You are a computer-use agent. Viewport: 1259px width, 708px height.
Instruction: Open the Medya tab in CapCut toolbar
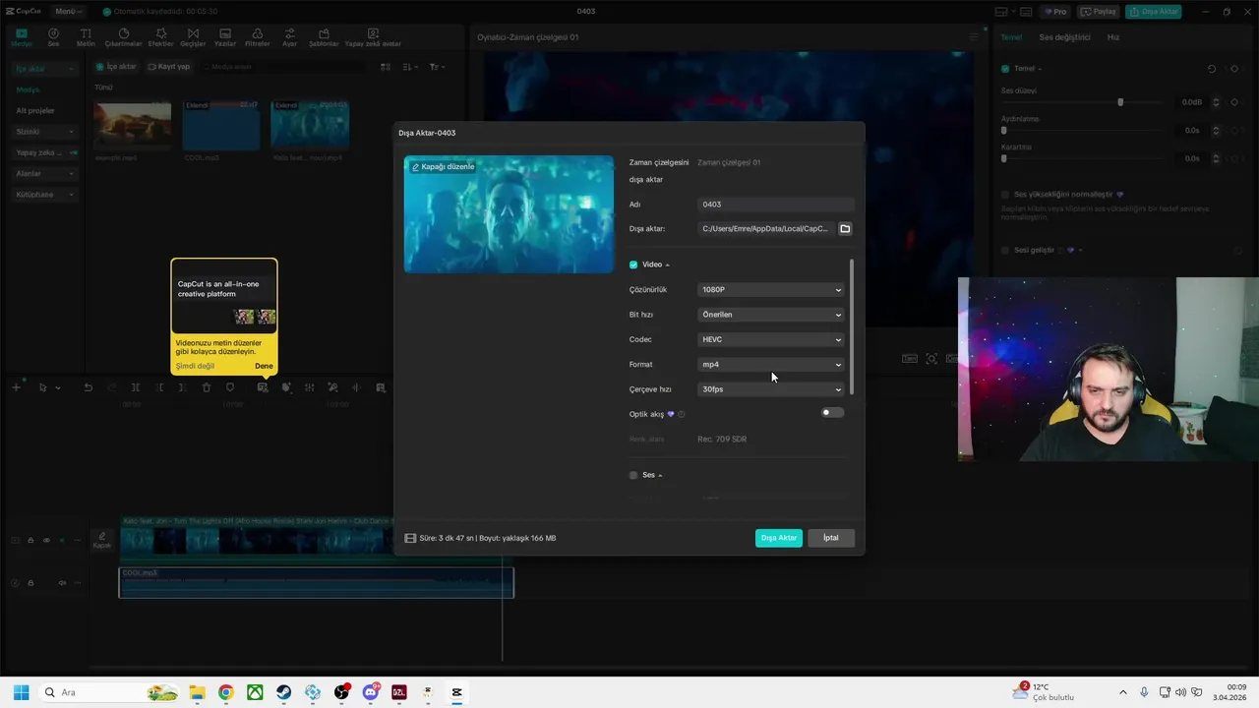point(21,37)
